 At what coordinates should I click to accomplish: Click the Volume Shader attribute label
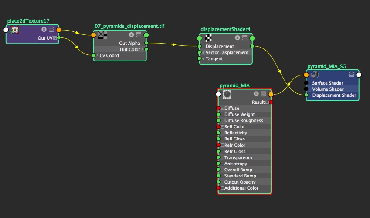[x=328, y=89]
